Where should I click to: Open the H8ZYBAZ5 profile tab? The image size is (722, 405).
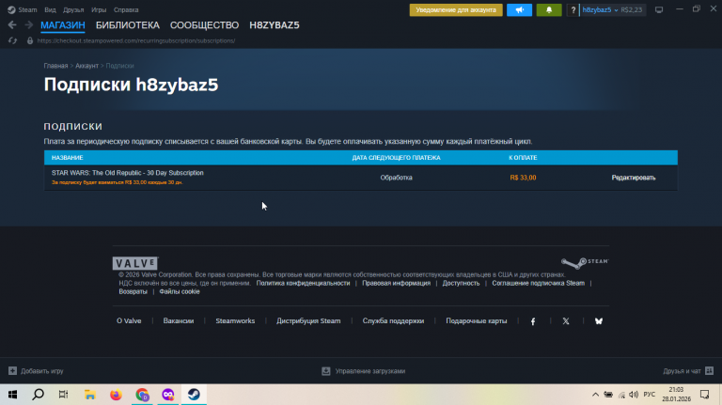(275, 25)
